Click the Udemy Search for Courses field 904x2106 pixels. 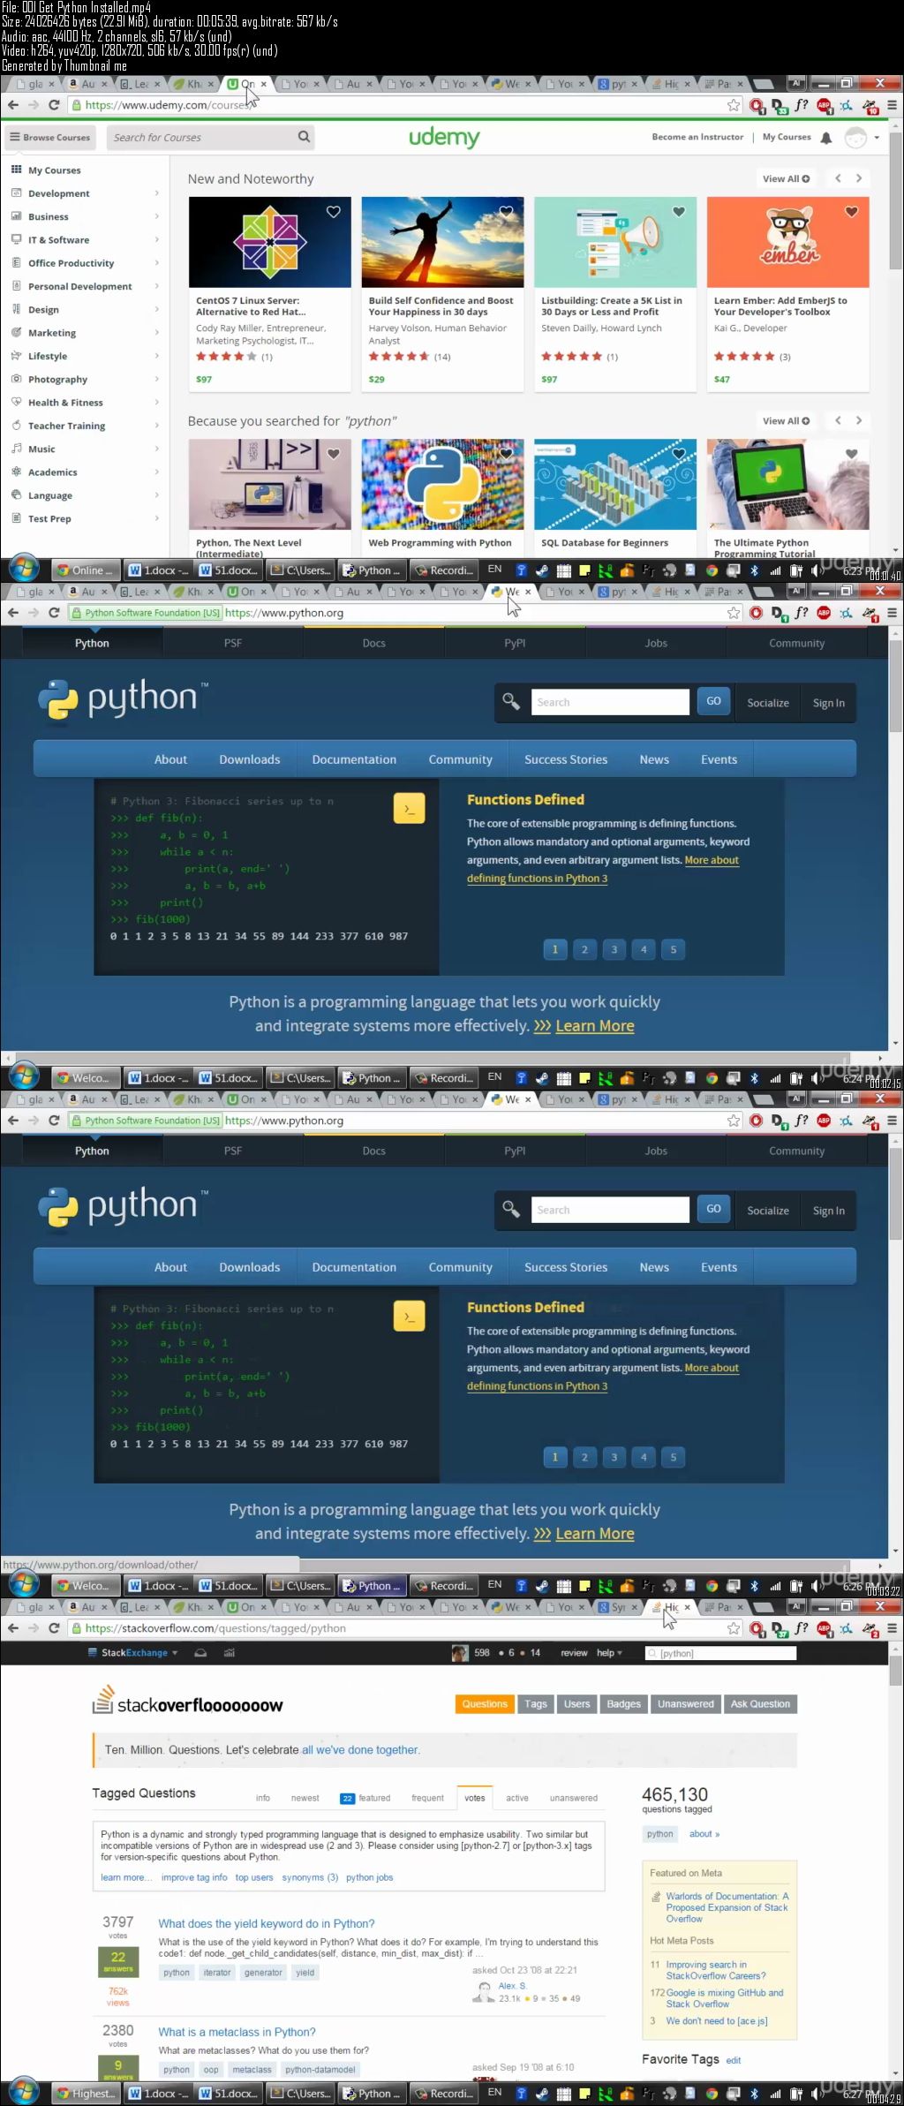pos(203,137)
